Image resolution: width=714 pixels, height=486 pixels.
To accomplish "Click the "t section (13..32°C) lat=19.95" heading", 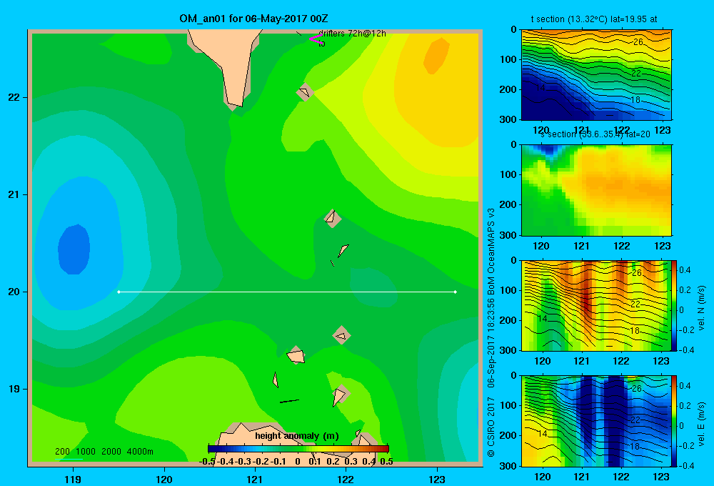I will [590, 19].
